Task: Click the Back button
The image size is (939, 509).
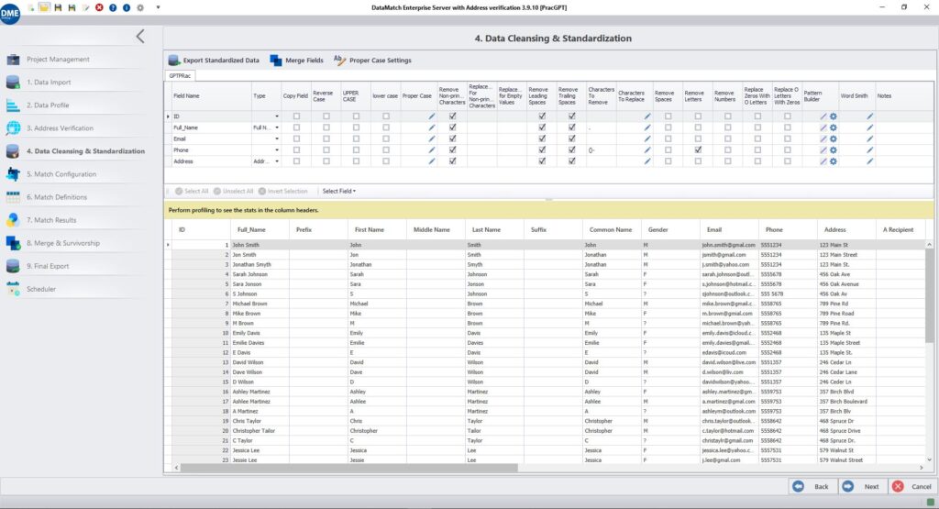Action: 812,486
